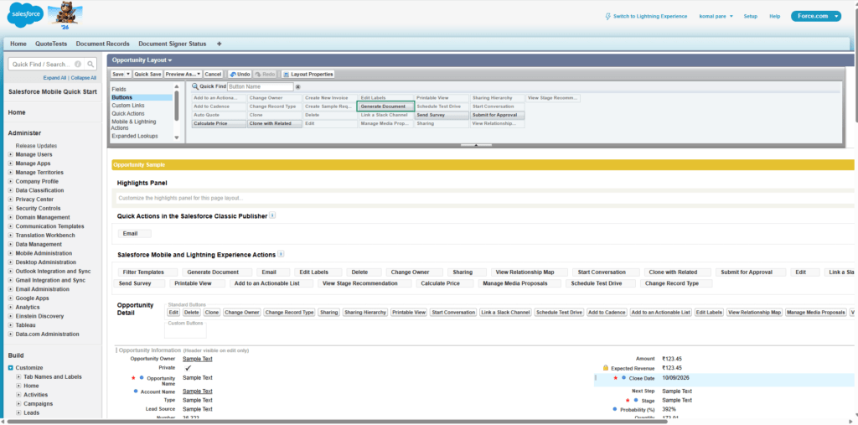Open the Home tab
The width and height of the screenshot is (858, 425).
click(x=18, y=44)
